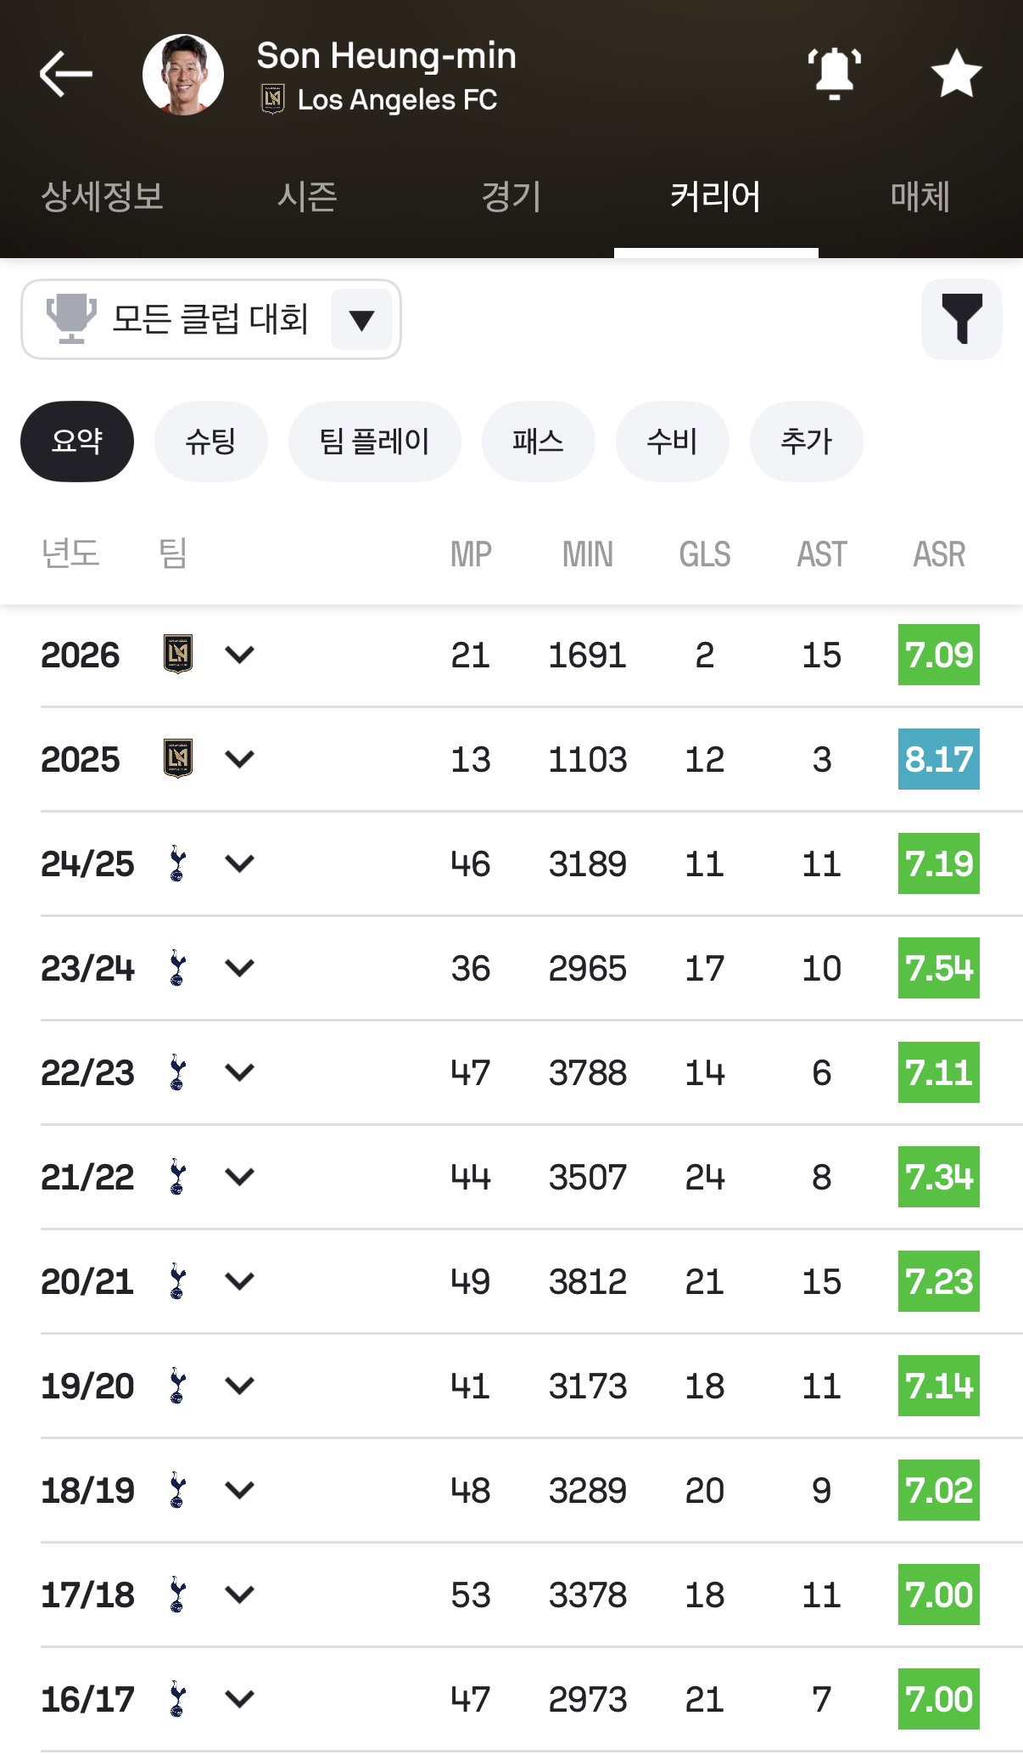The height and width of the screenshot is (1755, 1023).
Task: Expand the 2025 season row chevron
Action: click(x=240, y=758)
